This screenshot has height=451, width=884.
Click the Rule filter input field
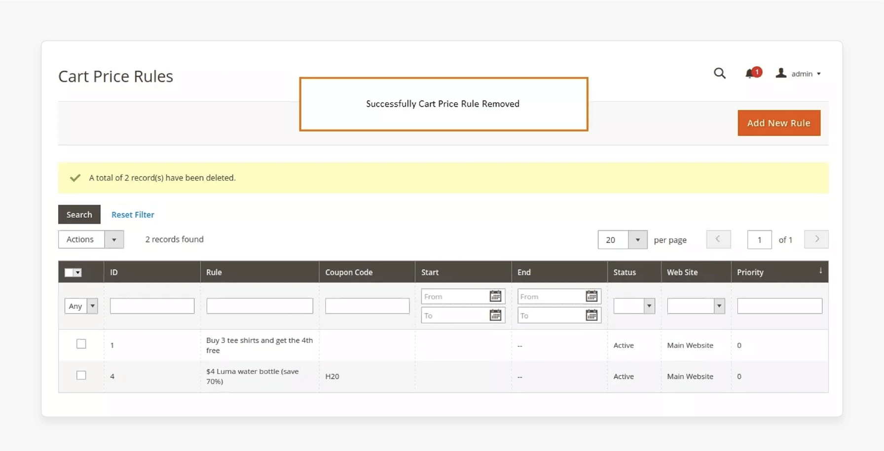259,306
